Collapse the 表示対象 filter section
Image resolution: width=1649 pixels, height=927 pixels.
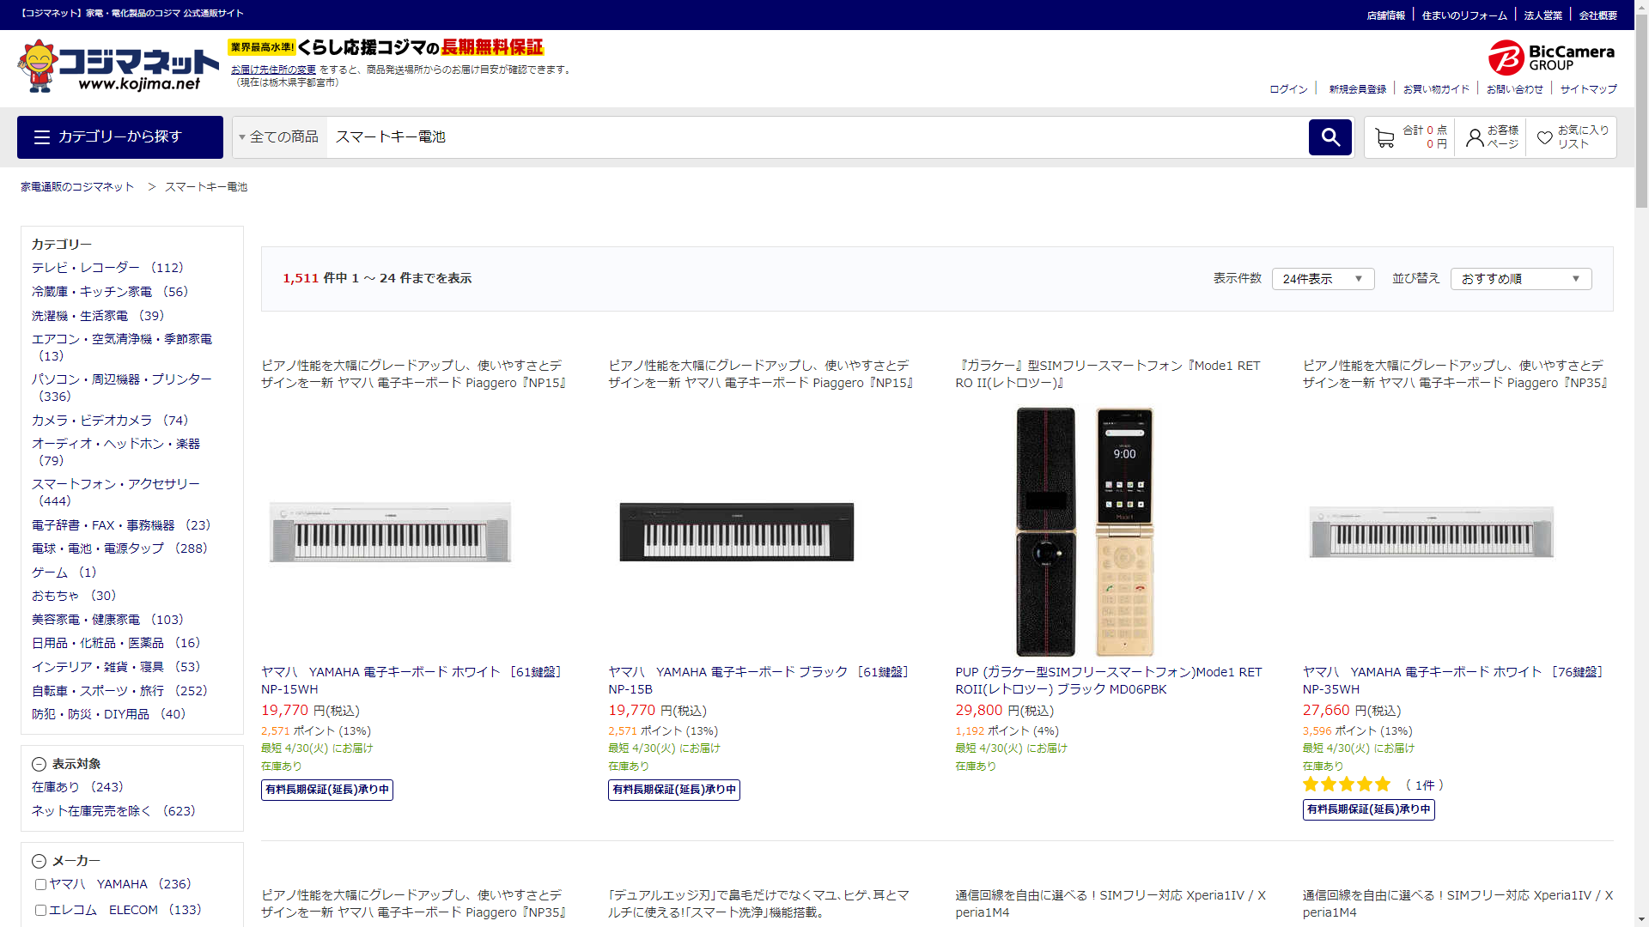[39, 764]
